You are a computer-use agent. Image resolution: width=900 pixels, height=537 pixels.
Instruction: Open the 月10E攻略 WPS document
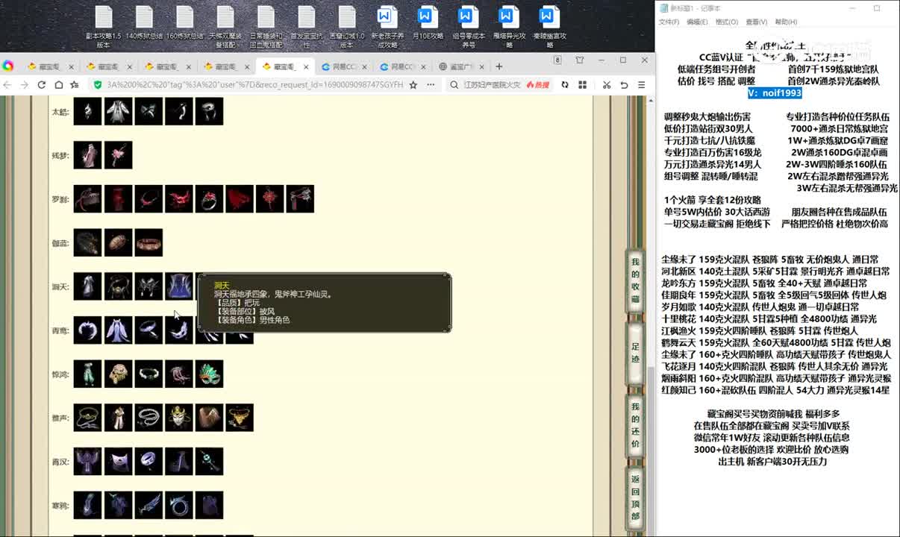coord(428,24)
